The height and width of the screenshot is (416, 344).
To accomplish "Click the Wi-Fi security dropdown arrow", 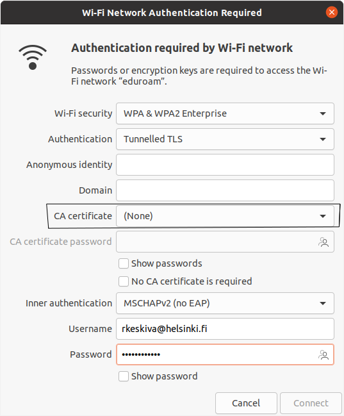I will (x=322, y=113).
